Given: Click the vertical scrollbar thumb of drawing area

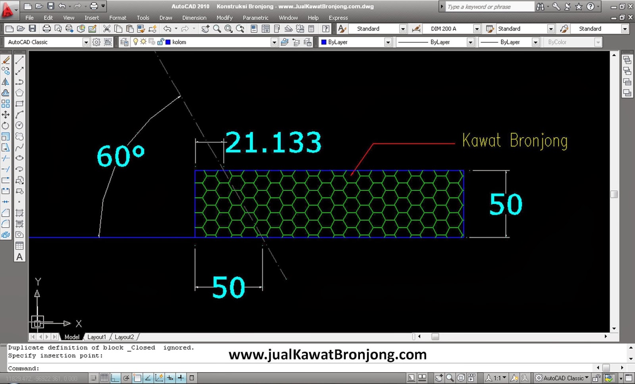Looking at the screenshot, I should (614, 194).
